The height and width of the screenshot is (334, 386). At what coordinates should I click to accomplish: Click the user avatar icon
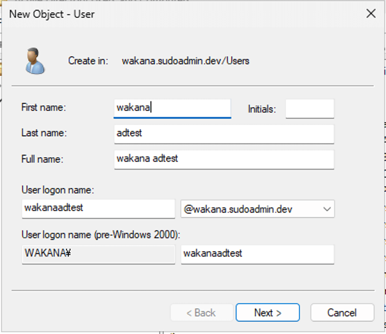pos(35,61)
